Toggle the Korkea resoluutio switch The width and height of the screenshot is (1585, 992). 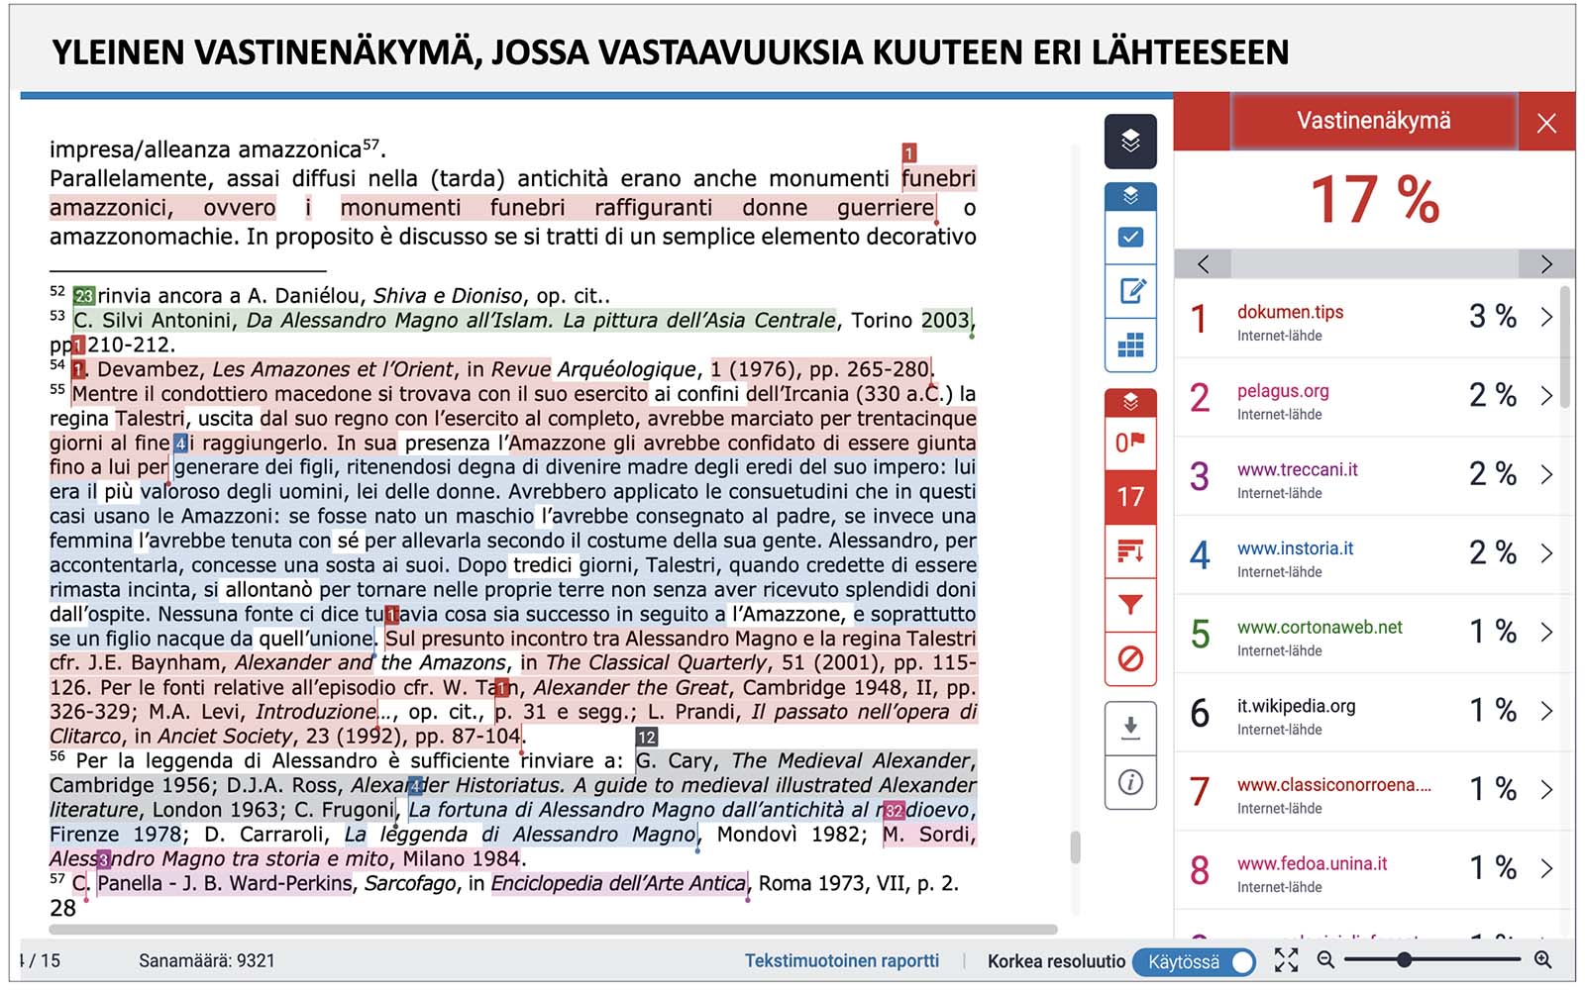point(1197,961)
